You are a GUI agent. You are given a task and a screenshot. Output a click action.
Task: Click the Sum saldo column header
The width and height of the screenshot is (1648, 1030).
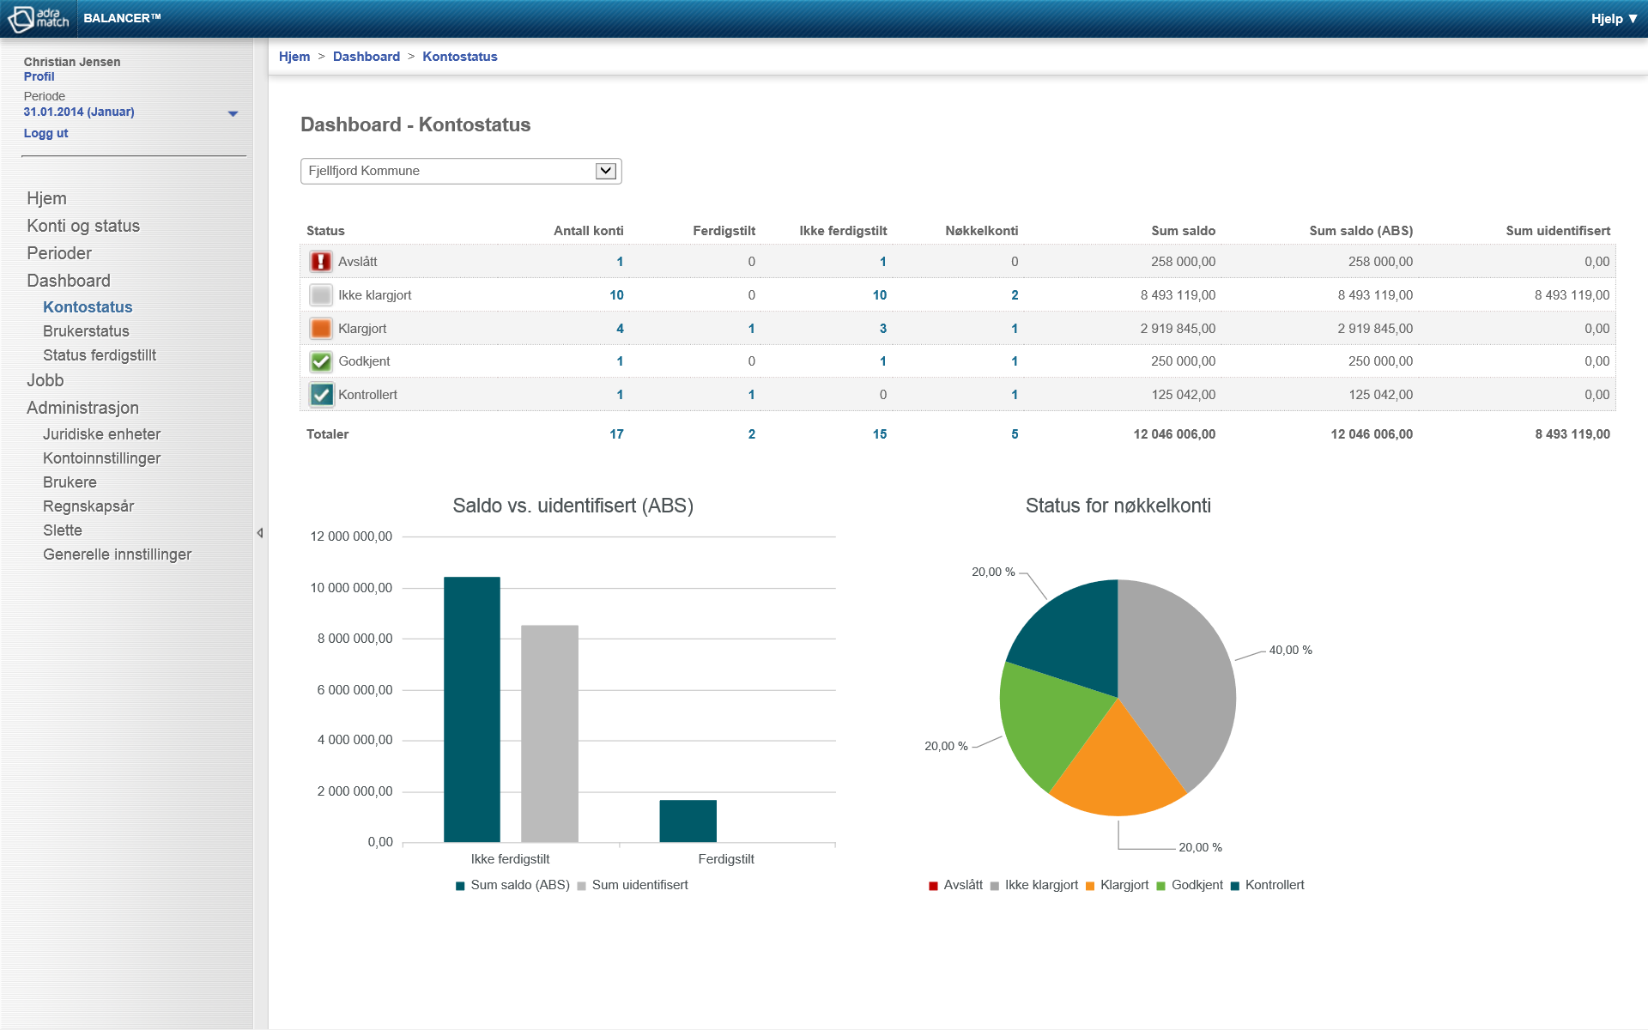point(1183,231)
